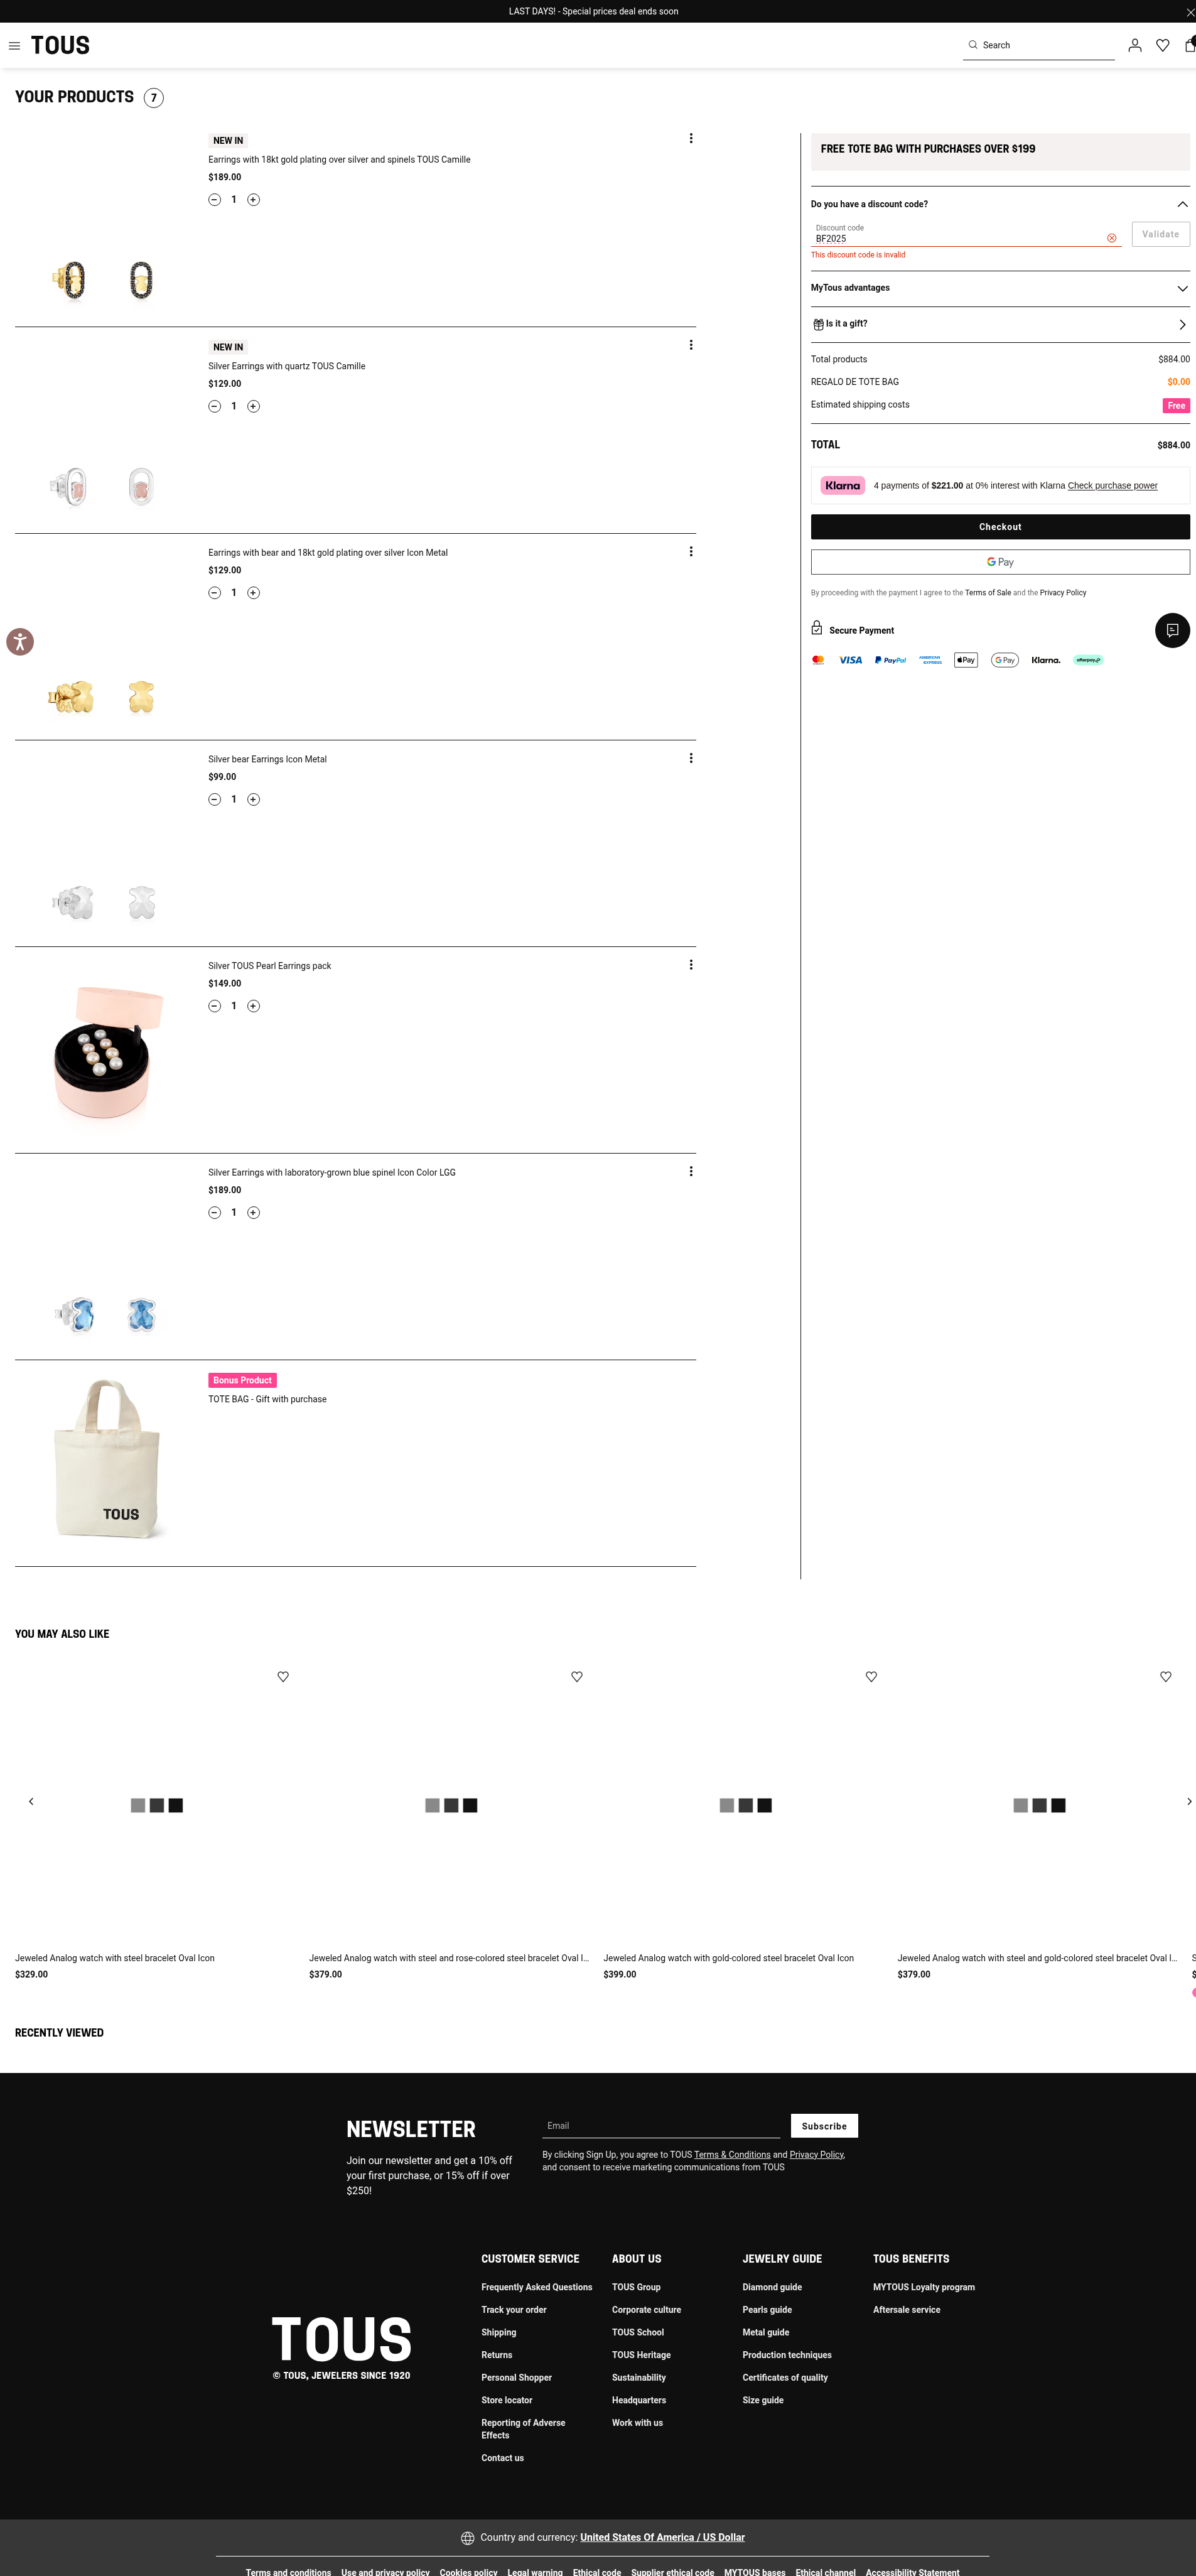Open Frequently Asked Questions footer link
The width and height of the screenshot is (1196, 2576).
[536, 2287]
